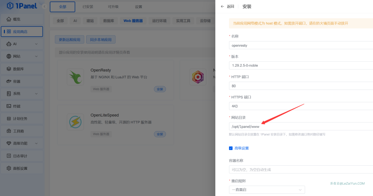Click the log icon beside 日志审计

point(9,156)
